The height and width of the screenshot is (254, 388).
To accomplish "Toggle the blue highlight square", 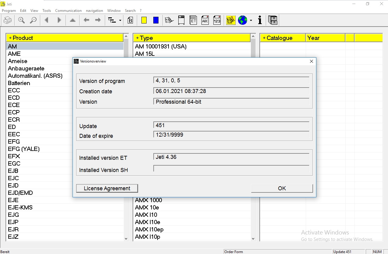I will 155,20.
